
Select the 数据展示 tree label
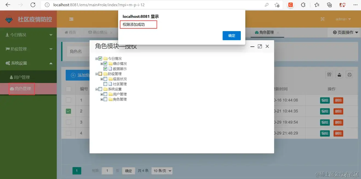[120, 69]
